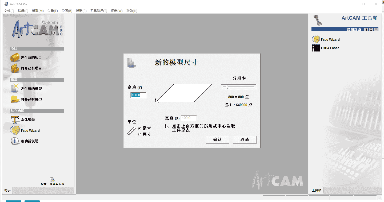
Task: Click the origin marker on the model outline corner
Action: [x=157, y=100]
